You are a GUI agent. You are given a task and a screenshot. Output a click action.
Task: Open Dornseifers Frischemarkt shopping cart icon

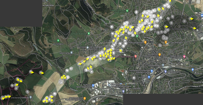point(152,71)
